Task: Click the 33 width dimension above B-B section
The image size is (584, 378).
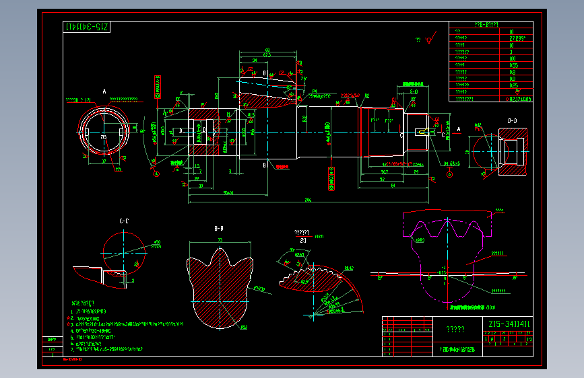Action: pyautogui.click(x=220, y=239)
